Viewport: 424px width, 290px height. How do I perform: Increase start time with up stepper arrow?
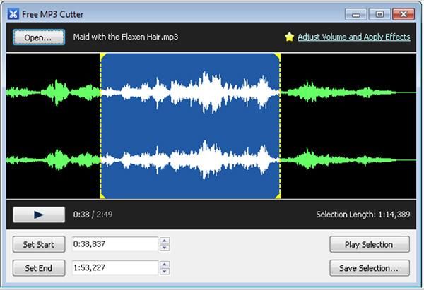click(165, 241)
